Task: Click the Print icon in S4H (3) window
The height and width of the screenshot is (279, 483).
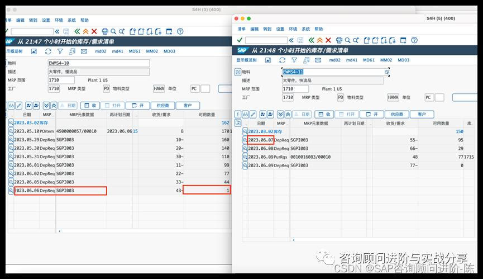Action: coord(105,31)
